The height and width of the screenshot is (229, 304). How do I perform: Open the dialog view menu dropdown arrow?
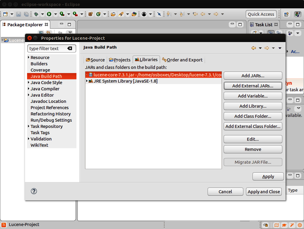[280, 48]
